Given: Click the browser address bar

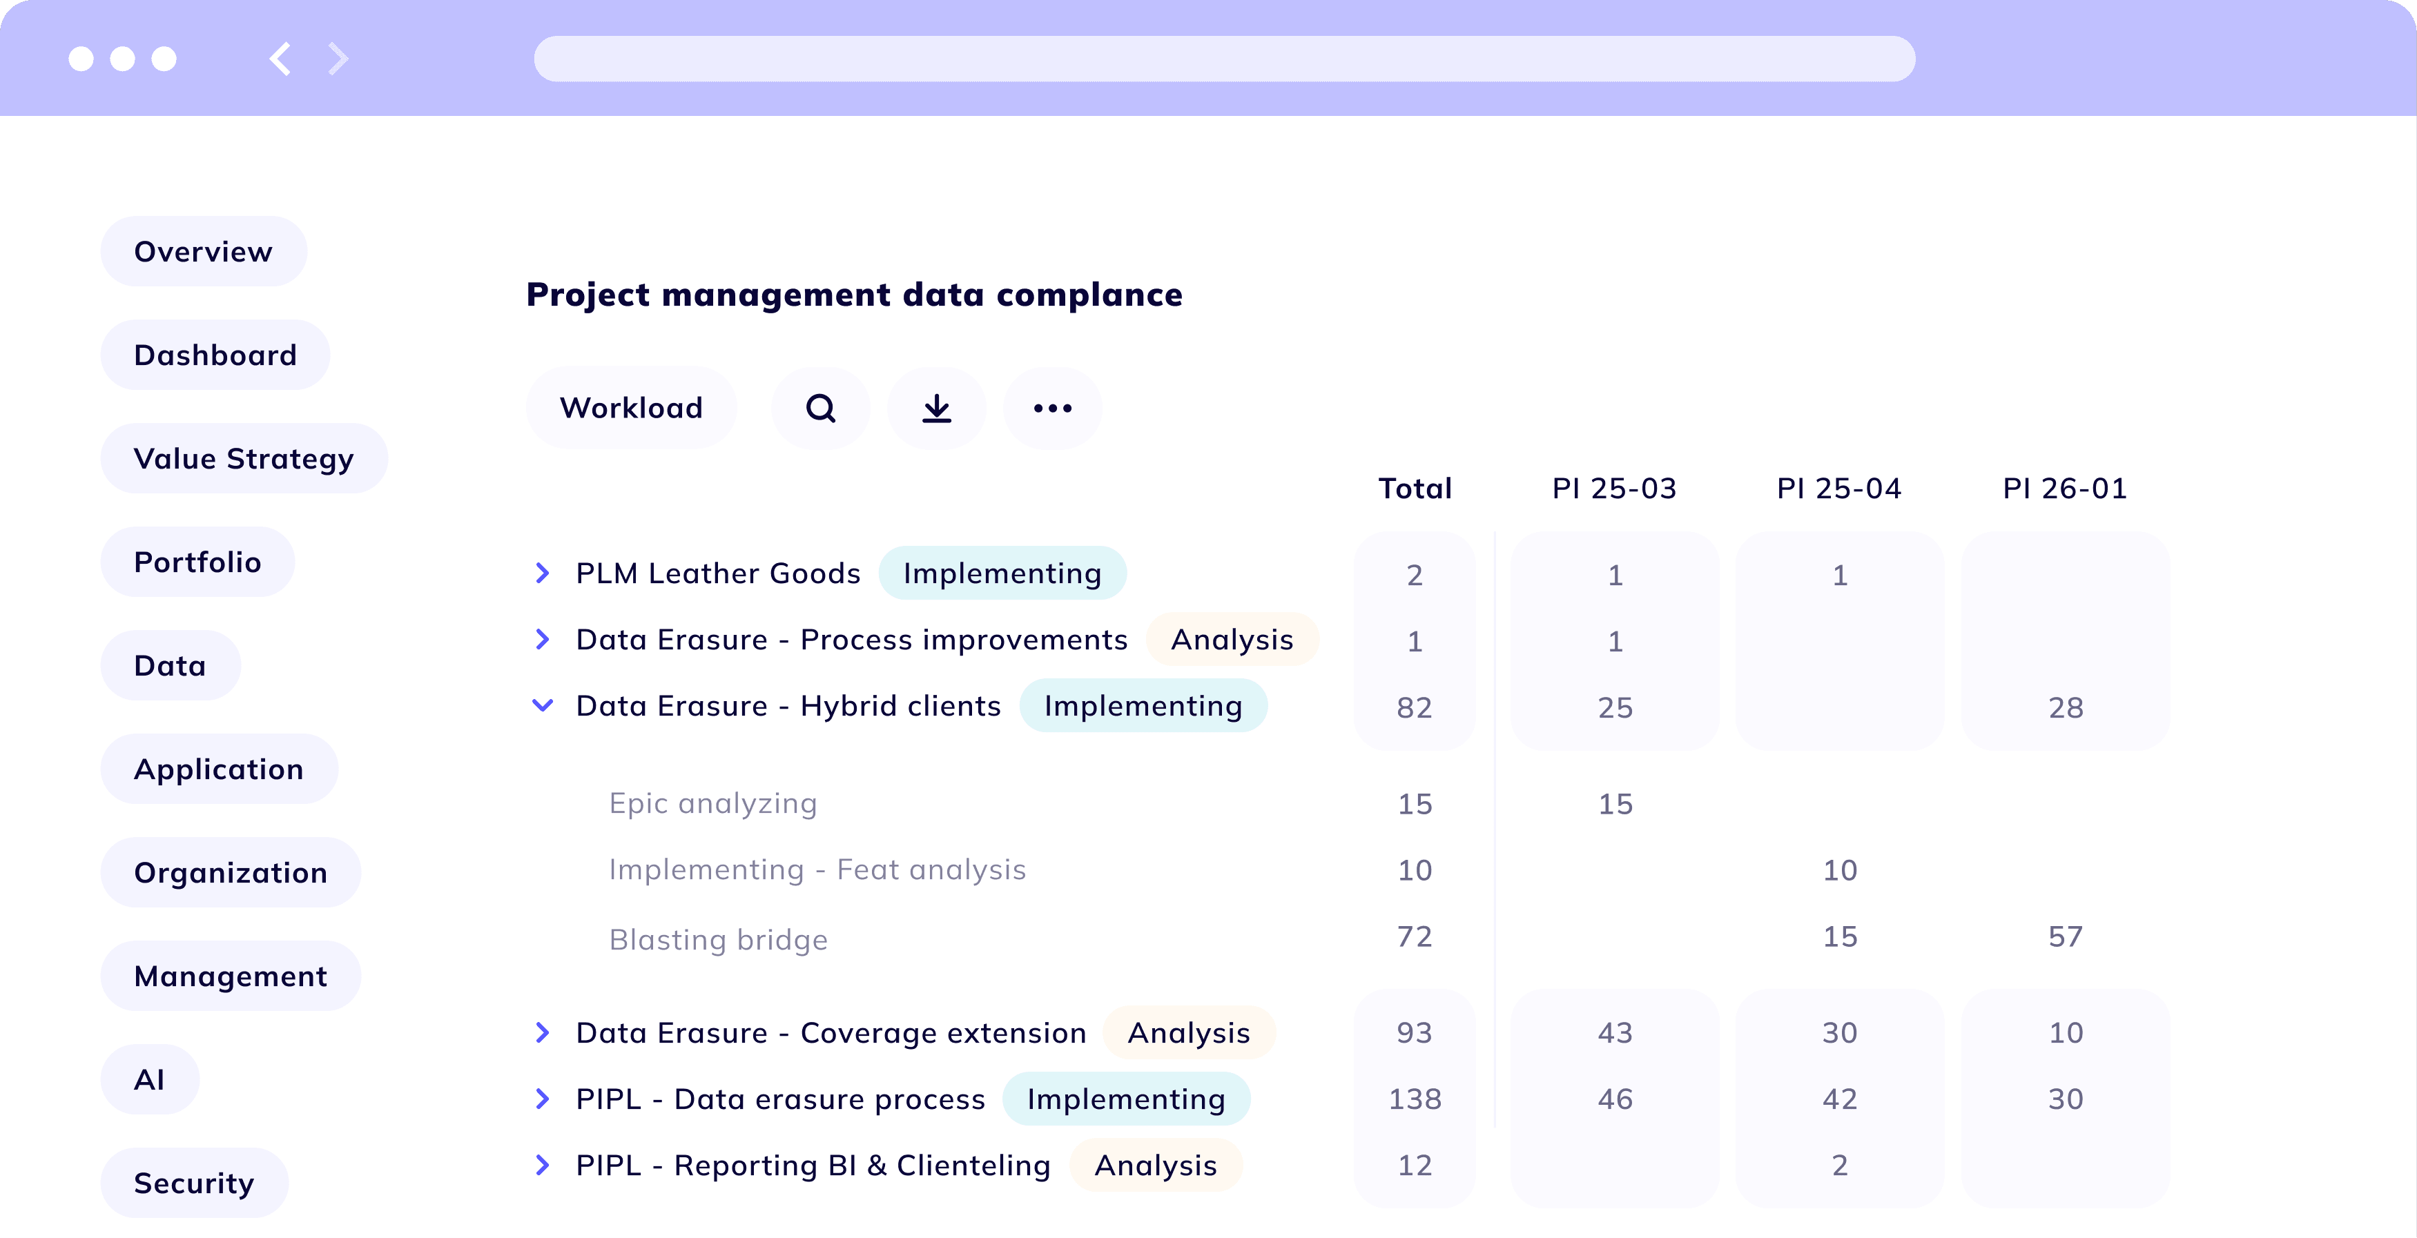Looking at the screenshot, I should pyautogui.click(x=1223, y=59).
